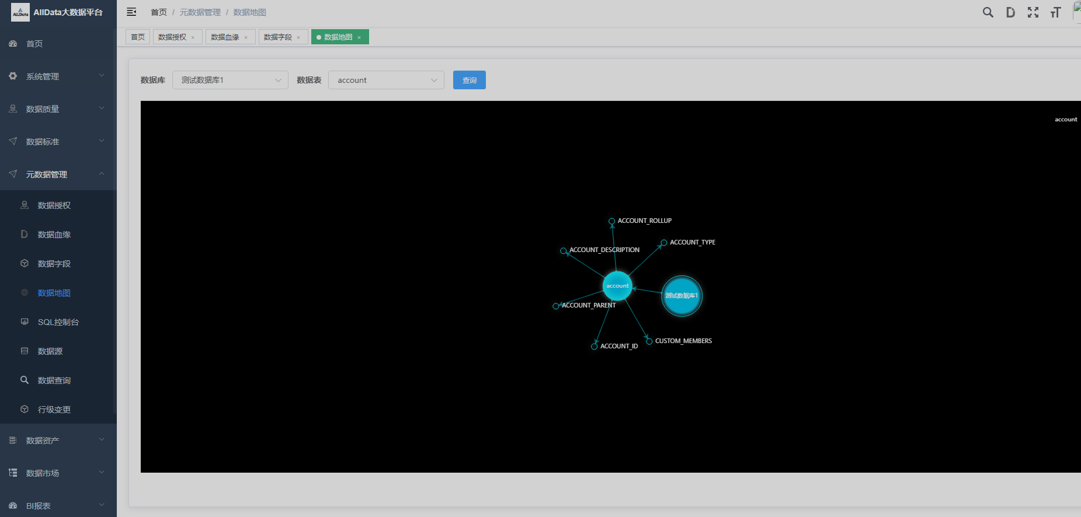Open the 数据表 account dropdown
The width and height of the screenshot is (1081, 517).
coord(386,80)
